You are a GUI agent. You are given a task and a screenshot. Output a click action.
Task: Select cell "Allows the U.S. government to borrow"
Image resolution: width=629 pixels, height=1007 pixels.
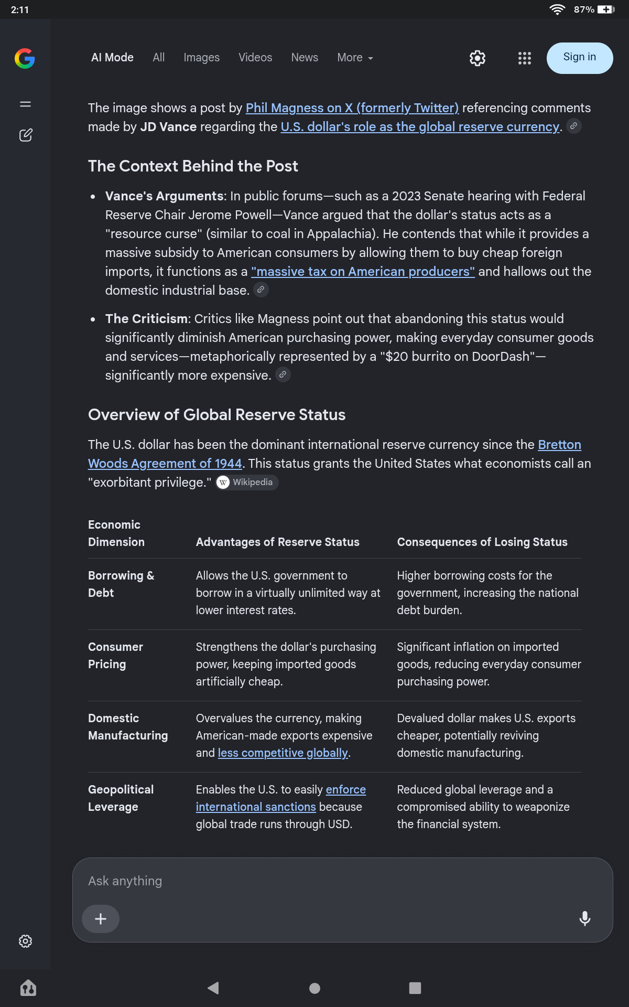pyautogui.click(x=288, y=593)
